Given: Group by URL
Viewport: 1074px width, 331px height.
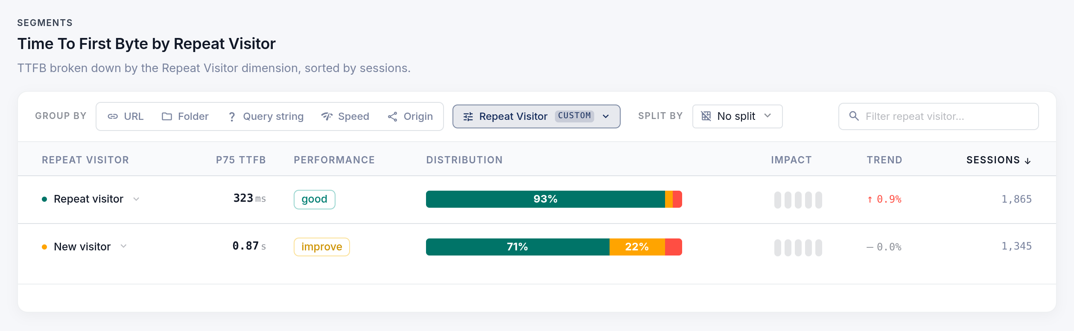Looking at the screenshot, I should tap(125, 116).
